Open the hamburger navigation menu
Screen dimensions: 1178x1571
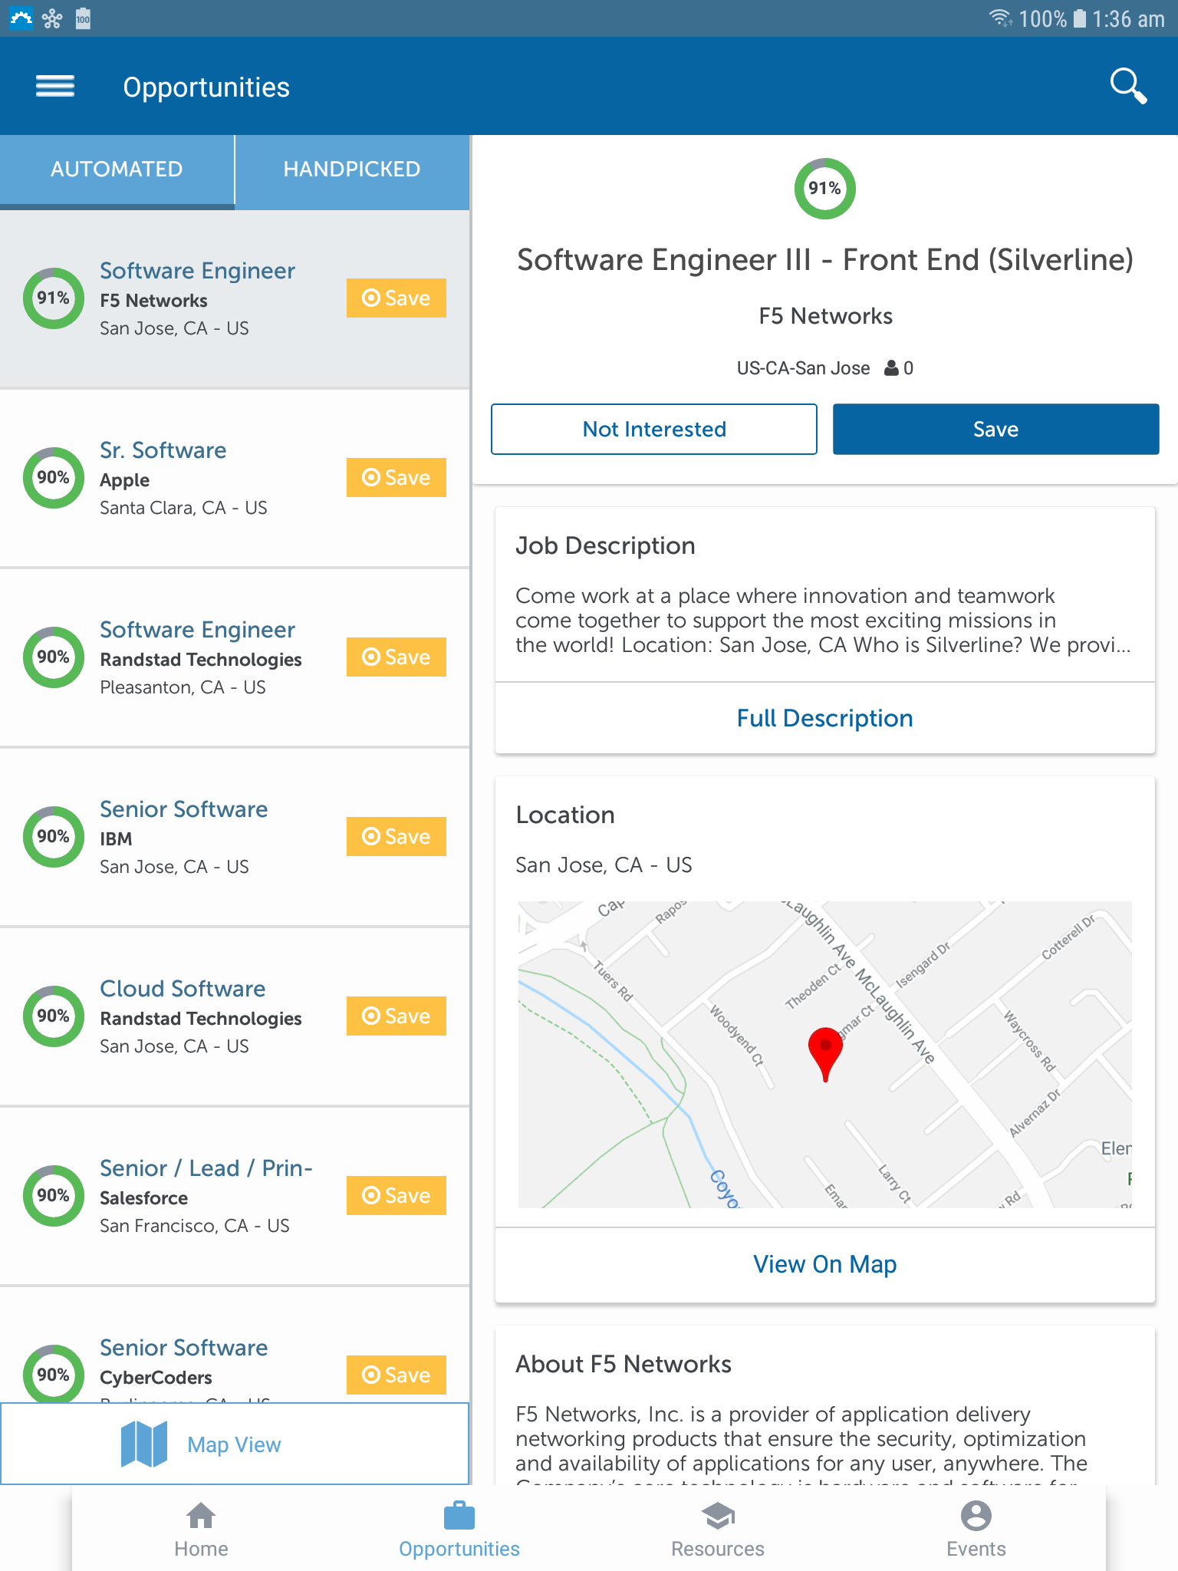(55, 87)
